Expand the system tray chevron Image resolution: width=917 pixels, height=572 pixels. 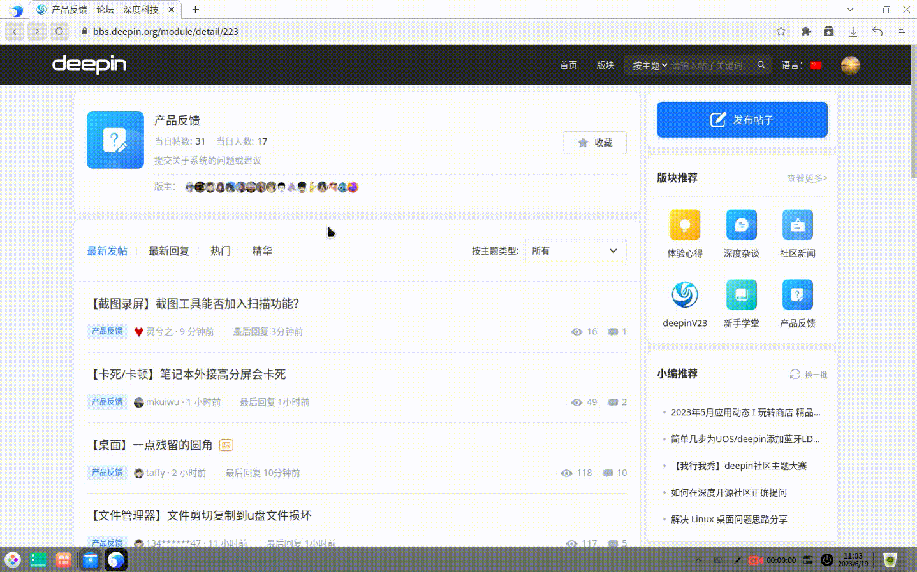tap(697, 560)
